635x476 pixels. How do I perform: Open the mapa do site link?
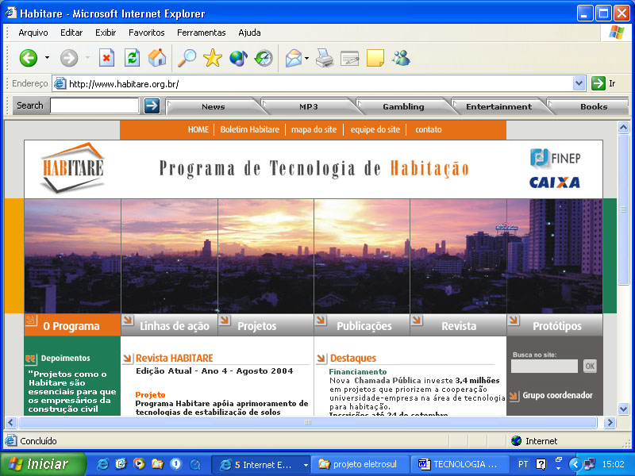click(x=314, y=129)
